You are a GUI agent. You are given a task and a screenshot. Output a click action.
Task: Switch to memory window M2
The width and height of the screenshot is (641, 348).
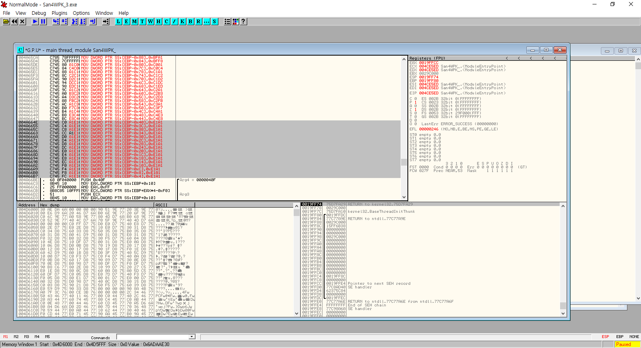(x=16, y=337)
